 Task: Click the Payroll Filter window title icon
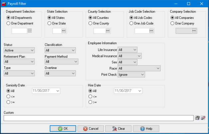point(4,4)
